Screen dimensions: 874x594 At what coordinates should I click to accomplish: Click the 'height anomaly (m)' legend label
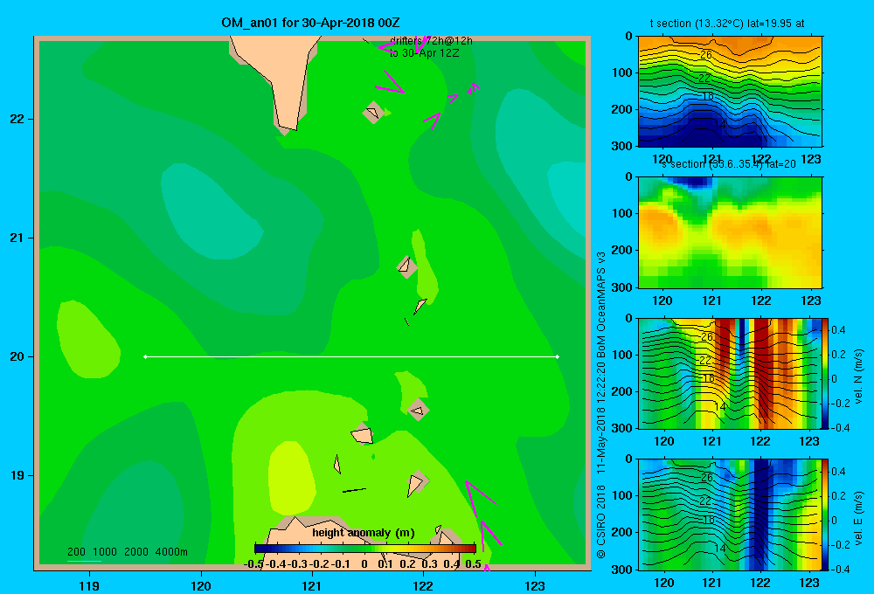click(364, 533)
